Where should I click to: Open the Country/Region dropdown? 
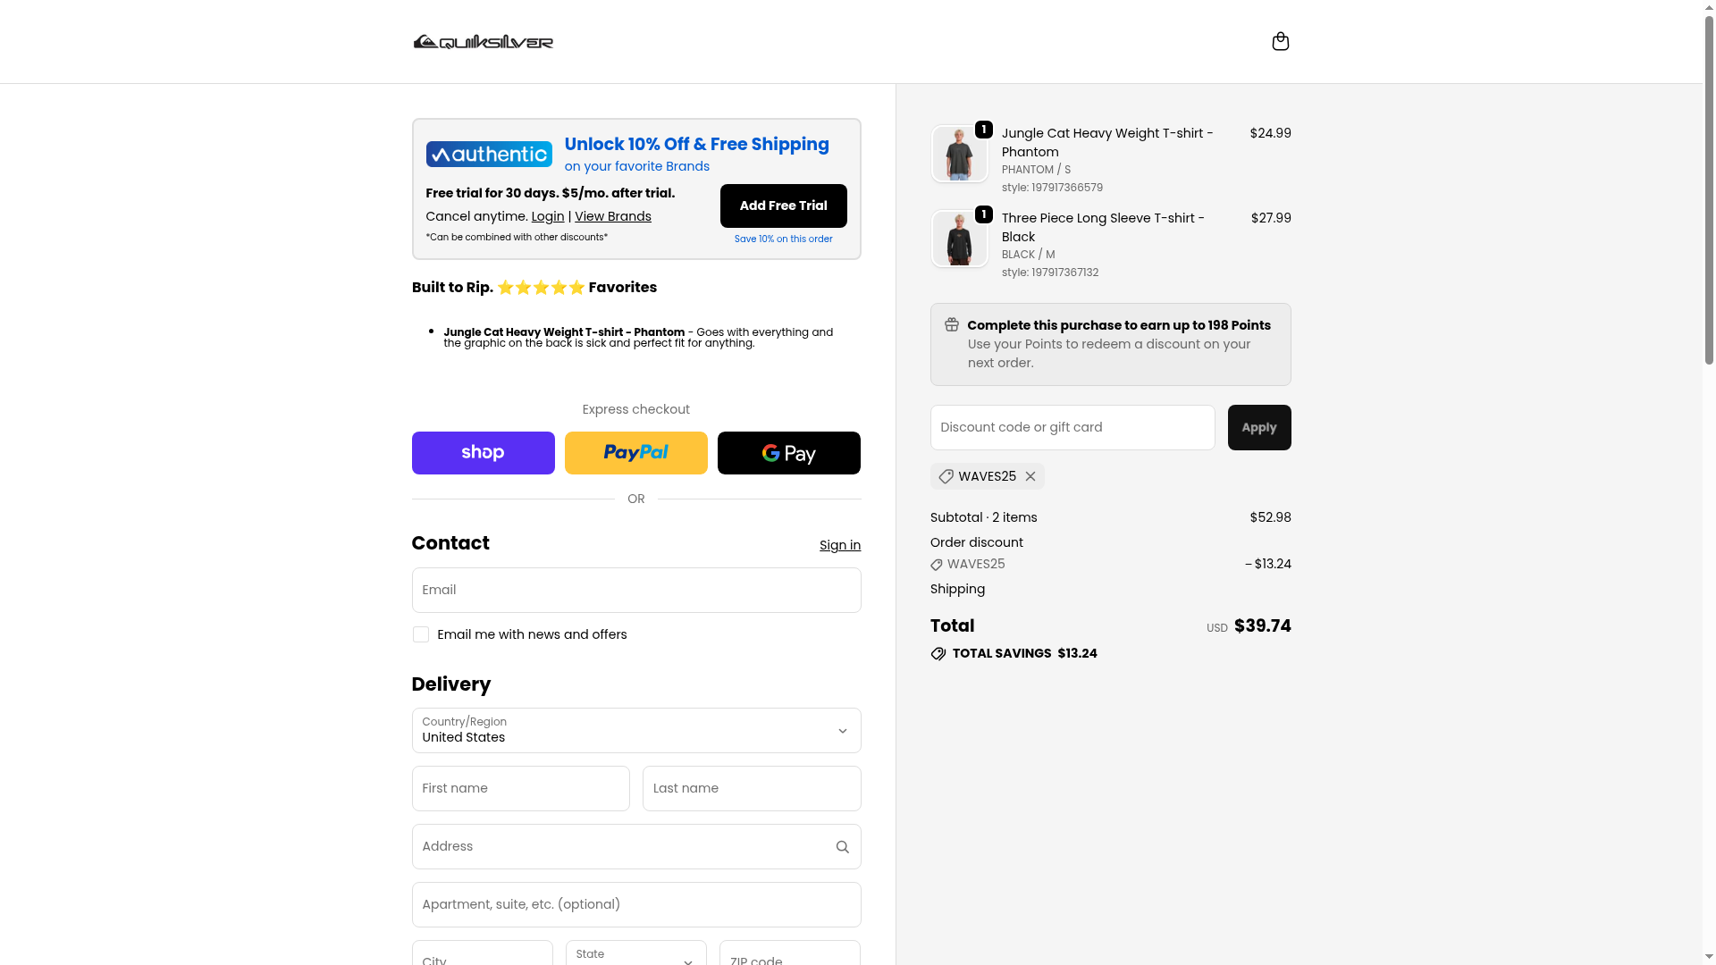pos(635,731)
